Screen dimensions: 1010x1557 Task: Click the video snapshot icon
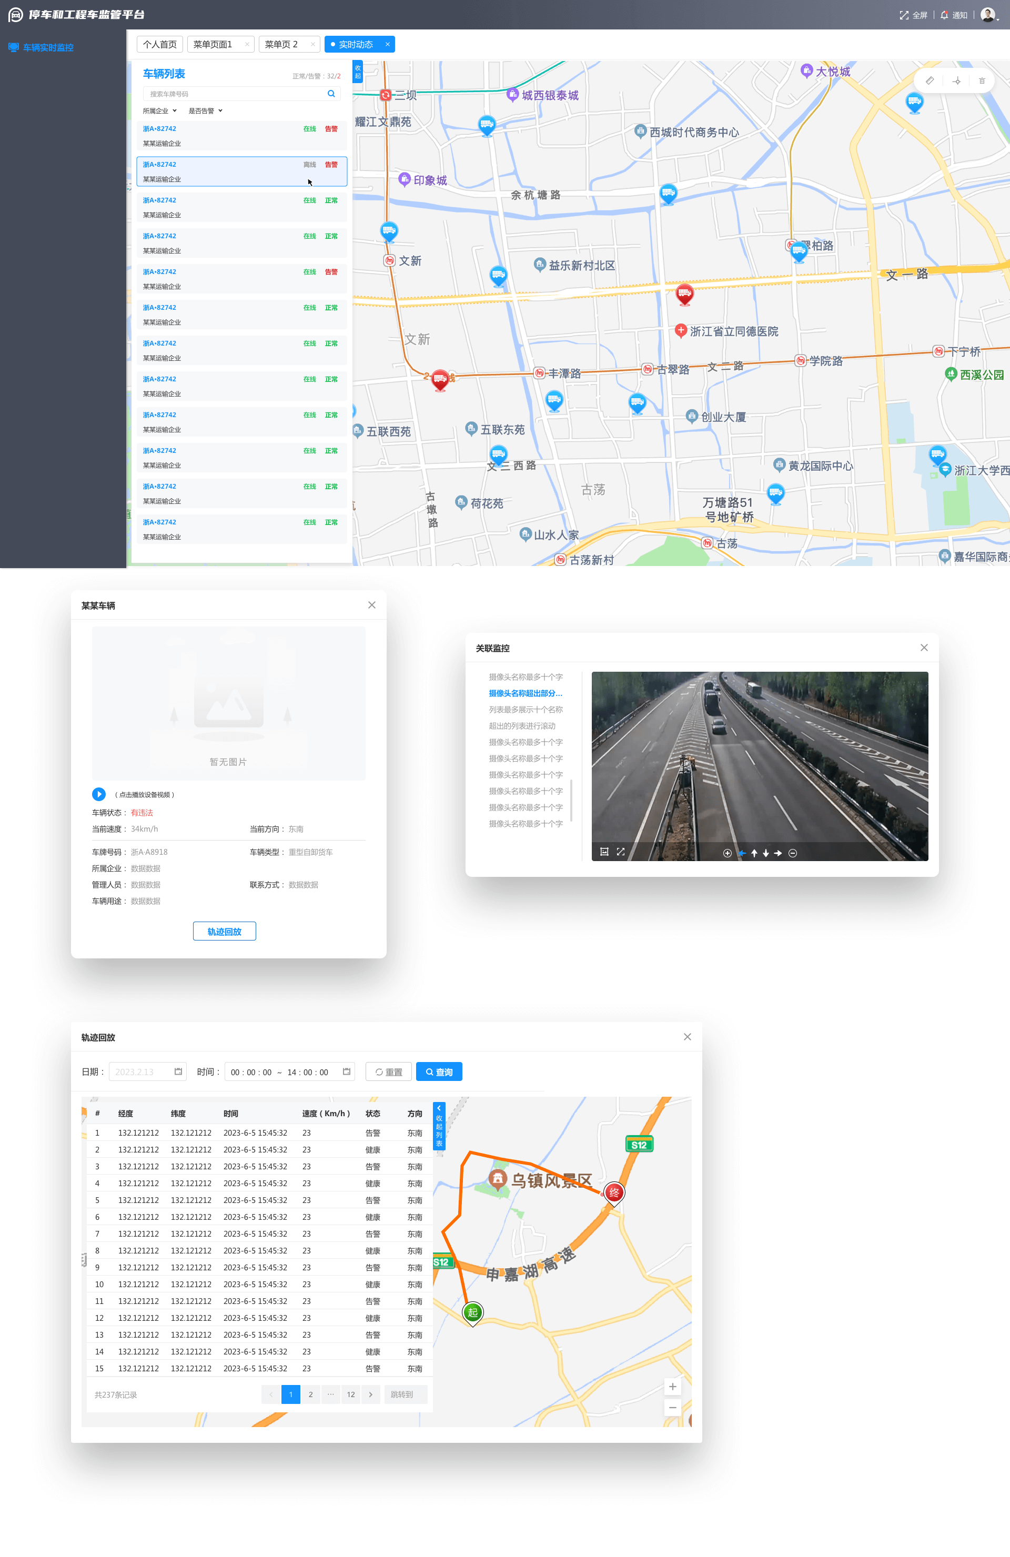(x=604, y=852)
